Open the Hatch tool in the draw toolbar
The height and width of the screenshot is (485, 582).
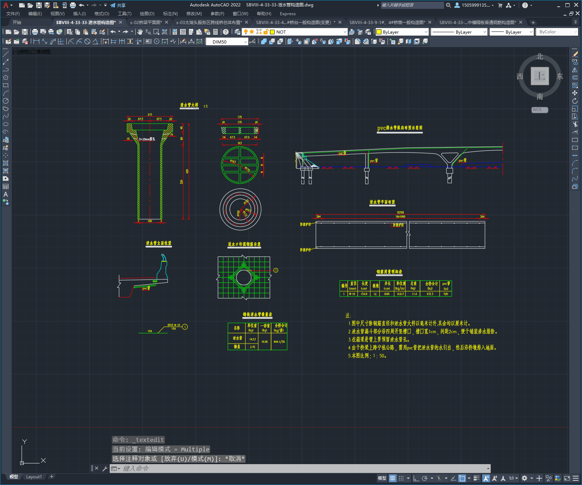(6, 163)
